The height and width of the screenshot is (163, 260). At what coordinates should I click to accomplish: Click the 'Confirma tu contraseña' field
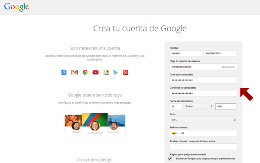pyautogui.click(x=203, y=93)
